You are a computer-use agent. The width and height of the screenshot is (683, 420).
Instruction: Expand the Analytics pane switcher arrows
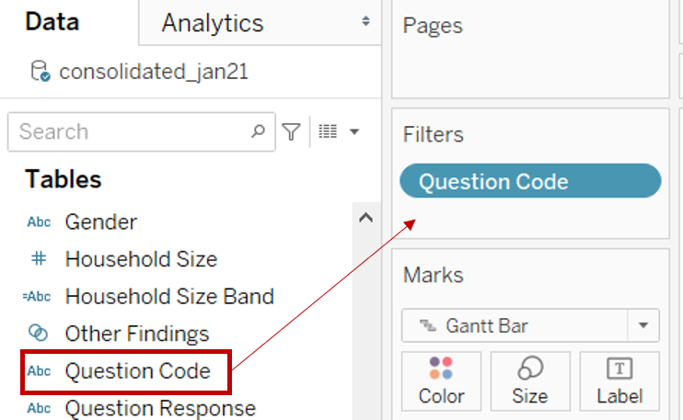[x=365, y=22]
